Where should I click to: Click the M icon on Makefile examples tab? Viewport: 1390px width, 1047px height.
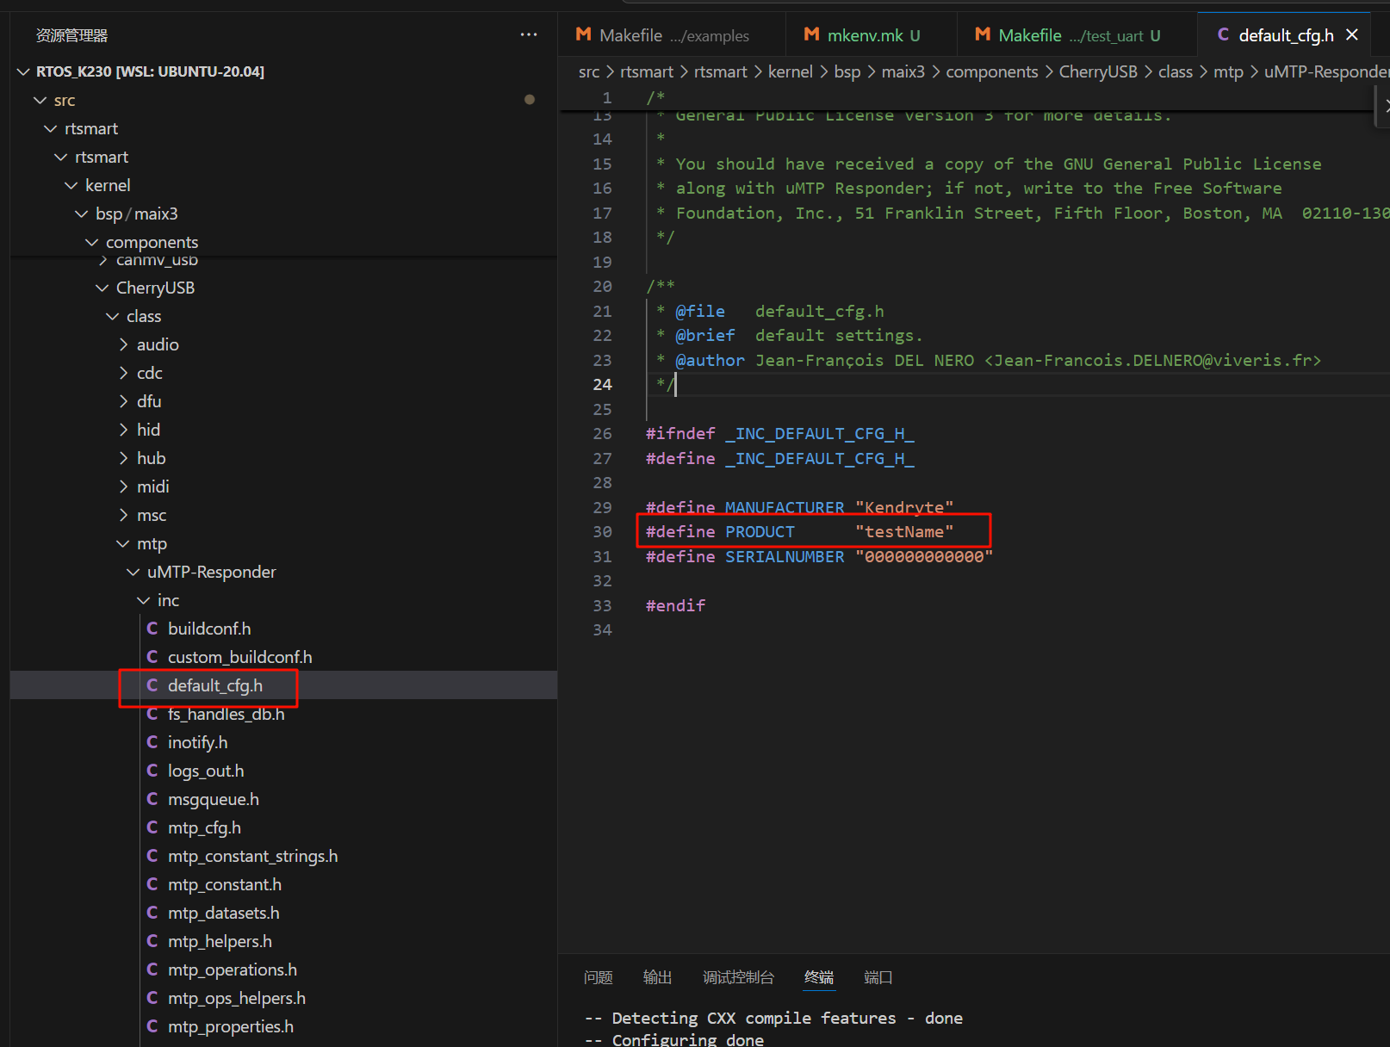(x=583, y=34)
